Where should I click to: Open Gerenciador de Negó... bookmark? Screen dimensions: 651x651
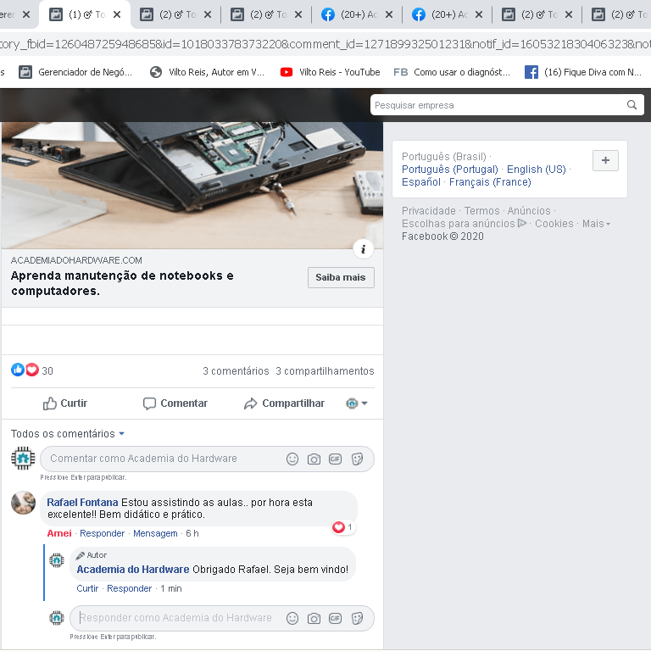coord(75,72)
